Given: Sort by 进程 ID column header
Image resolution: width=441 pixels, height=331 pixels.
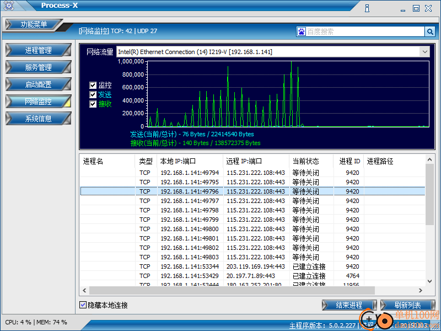Looking at the screenshot, I should tap(348, 161).
